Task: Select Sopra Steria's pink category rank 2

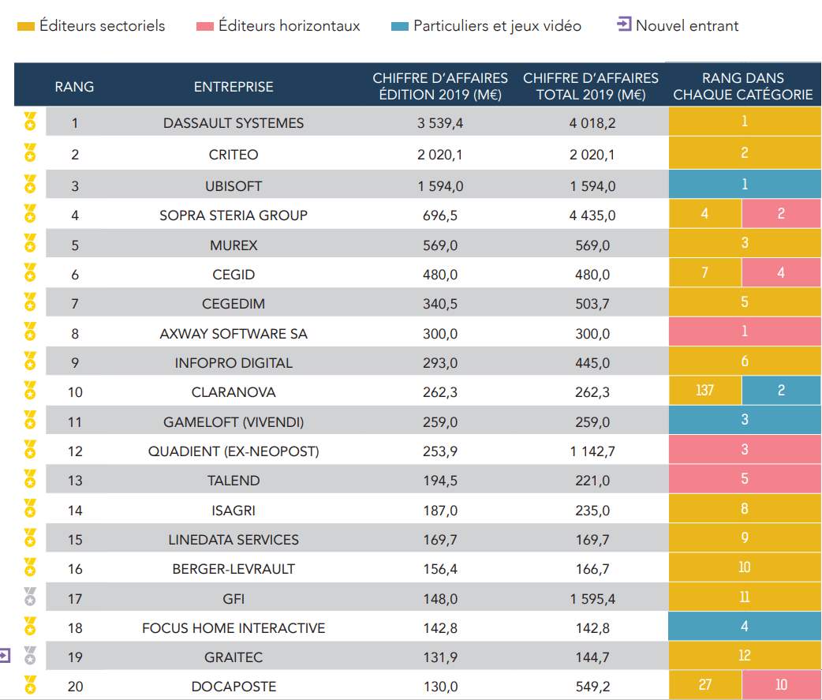Action: 781,213
